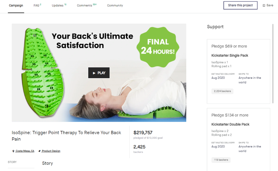
Task: Click the tag icon beside Product Design
Action: 40,151
